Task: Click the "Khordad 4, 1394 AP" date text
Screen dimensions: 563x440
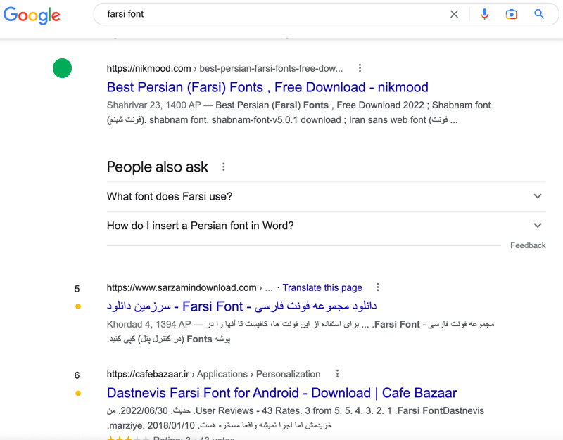Action: (148, 324)
